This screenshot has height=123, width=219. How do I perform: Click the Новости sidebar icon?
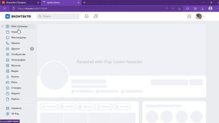[x=8, y=32]
